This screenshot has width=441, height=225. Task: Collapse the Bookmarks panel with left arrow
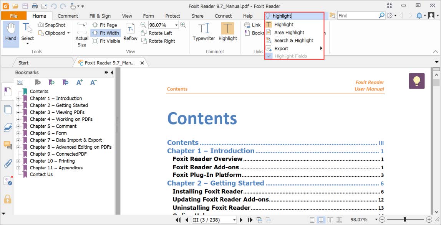click(x=112, y=72)
